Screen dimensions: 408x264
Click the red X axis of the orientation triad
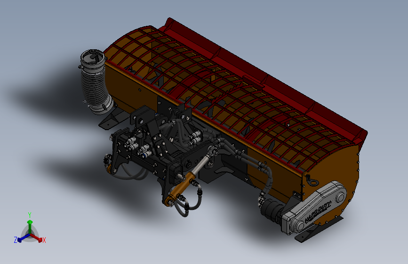point(36,237)
